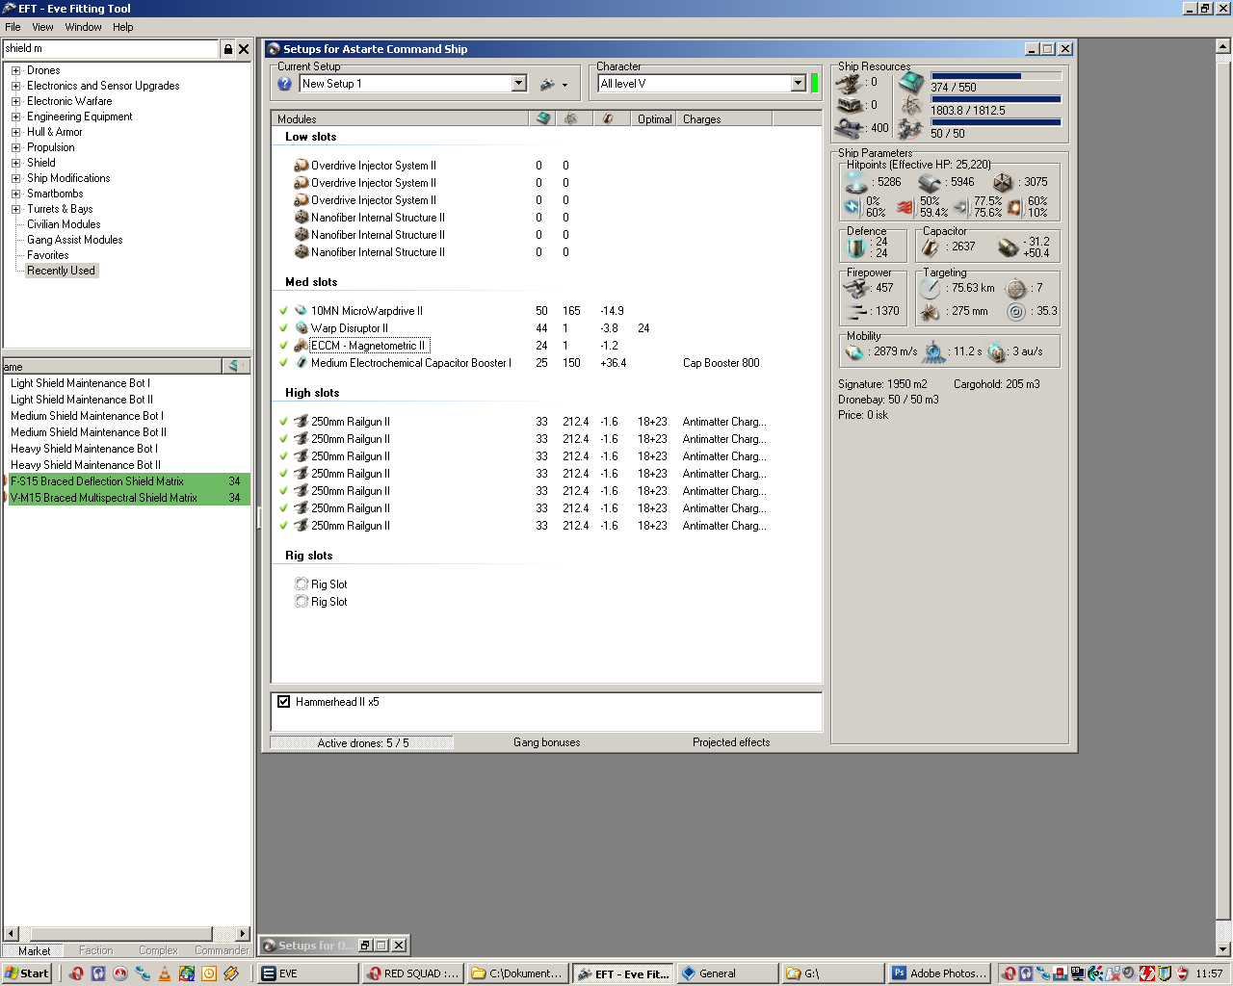This screenshot has height=986, width=1233.
Task: Click the Windows Start button
Action: click(27, 973)
